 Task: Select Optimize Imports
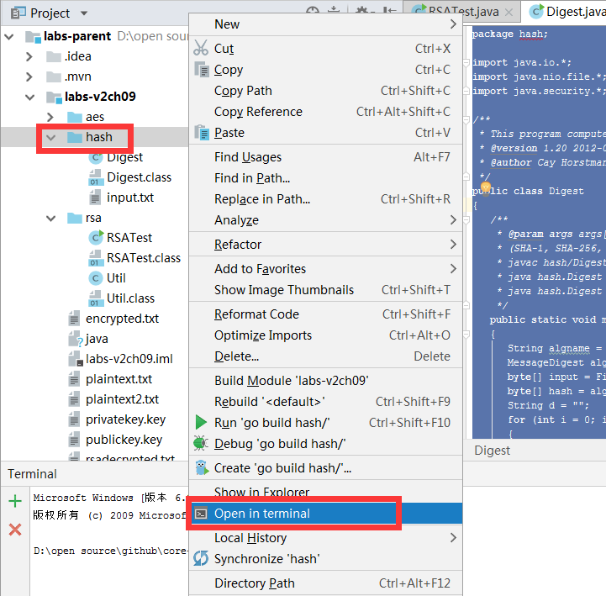tap(325, 335)
